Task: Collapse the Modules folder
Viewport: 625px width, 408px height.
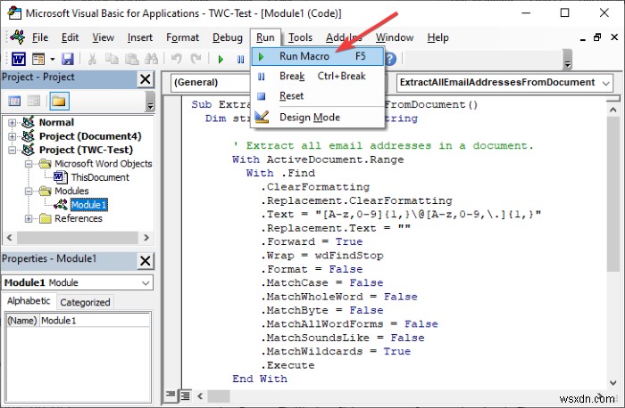Action: pos(29,192)
